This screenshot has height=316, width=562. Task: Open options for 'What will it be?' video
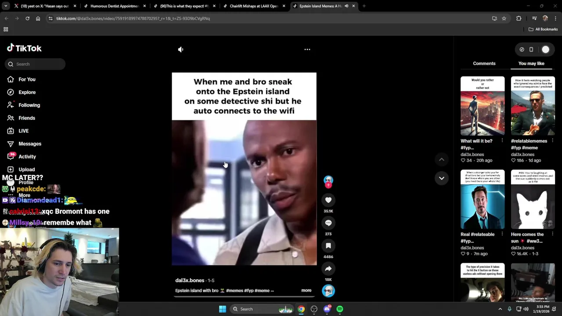pos(502,141)
